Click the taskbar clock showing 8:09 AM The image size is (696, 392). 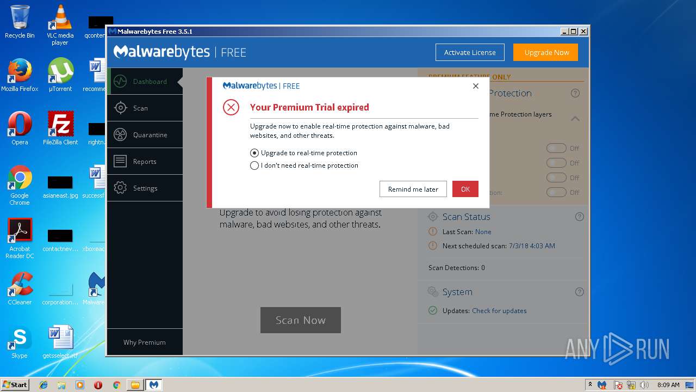668,385
